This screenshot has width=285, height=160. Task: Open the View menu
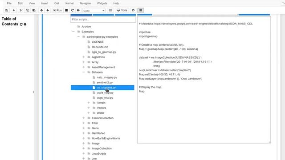tap(32, 3)
